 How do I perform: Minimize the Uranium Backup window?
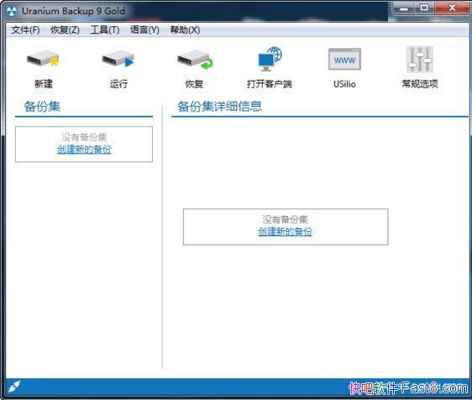pyautogui.click(x=404, y=8)
